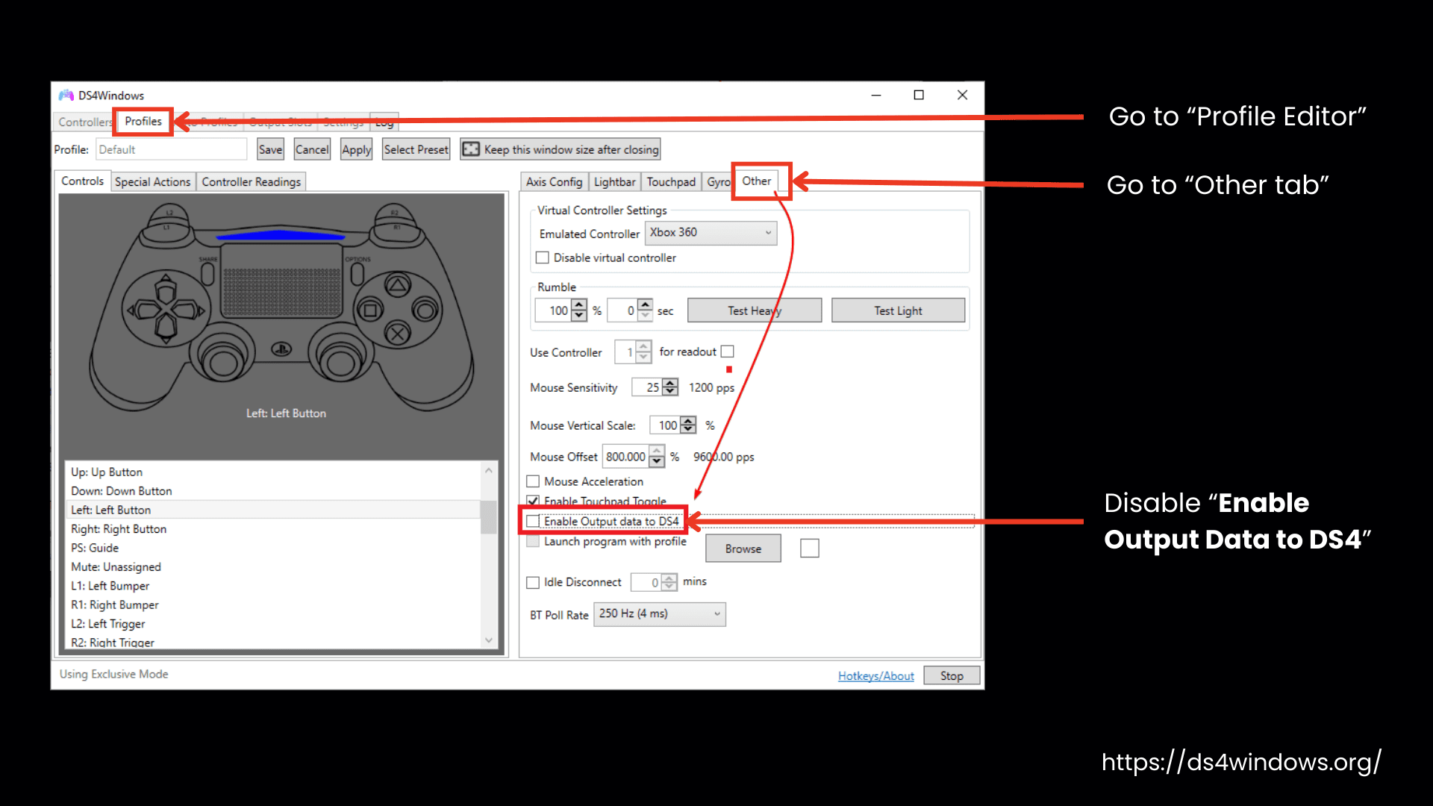Decrease Mouse Offset stepper
Screen dimensions: 1433x806
[x=657, y=462]
